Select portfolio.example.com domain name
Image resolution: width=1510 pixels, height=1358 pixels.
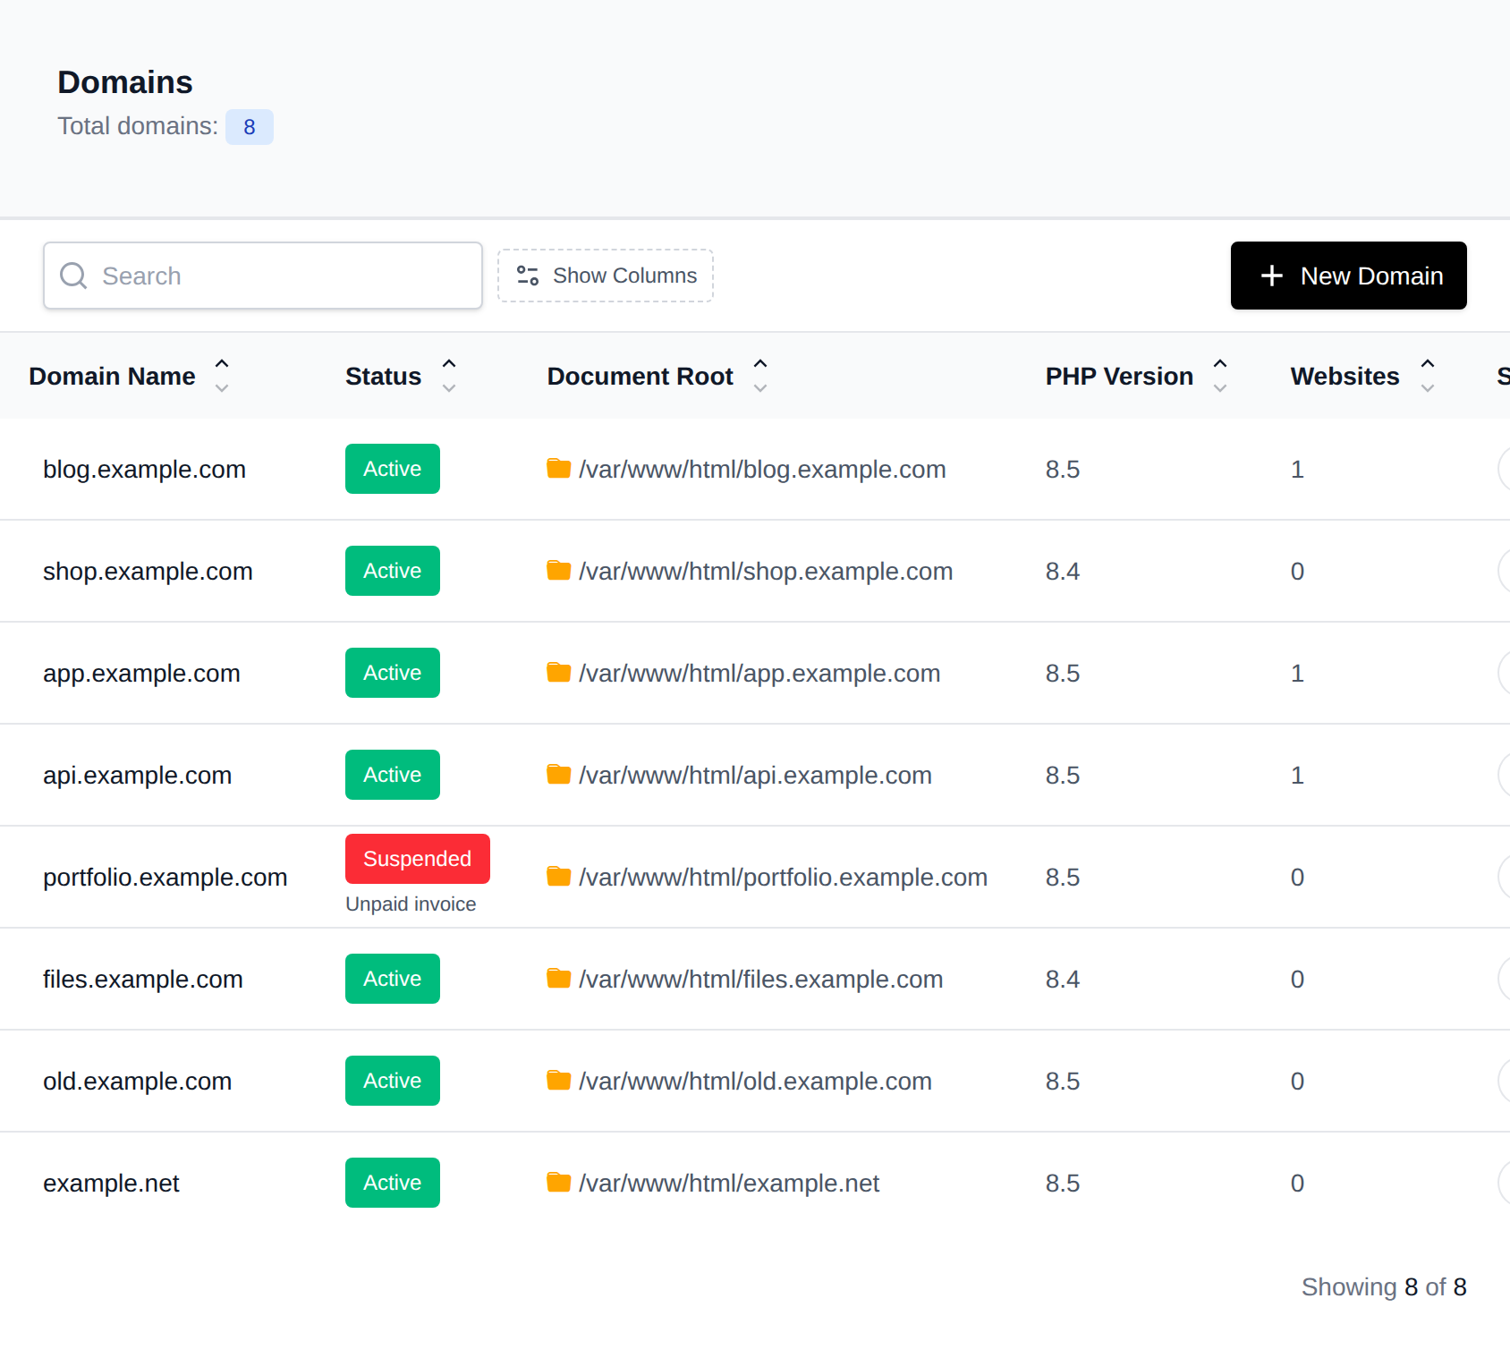[x=165, y=878]
